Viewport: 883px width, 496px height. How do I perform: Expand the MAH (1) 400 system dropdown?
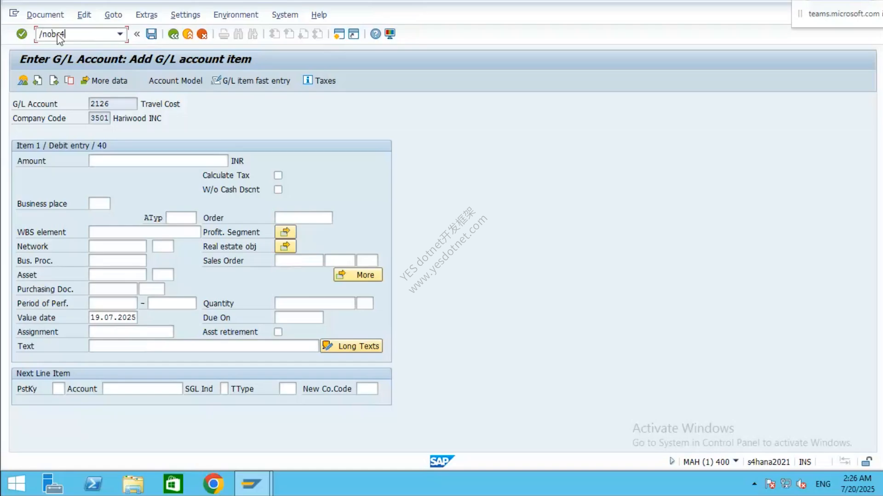736,461
